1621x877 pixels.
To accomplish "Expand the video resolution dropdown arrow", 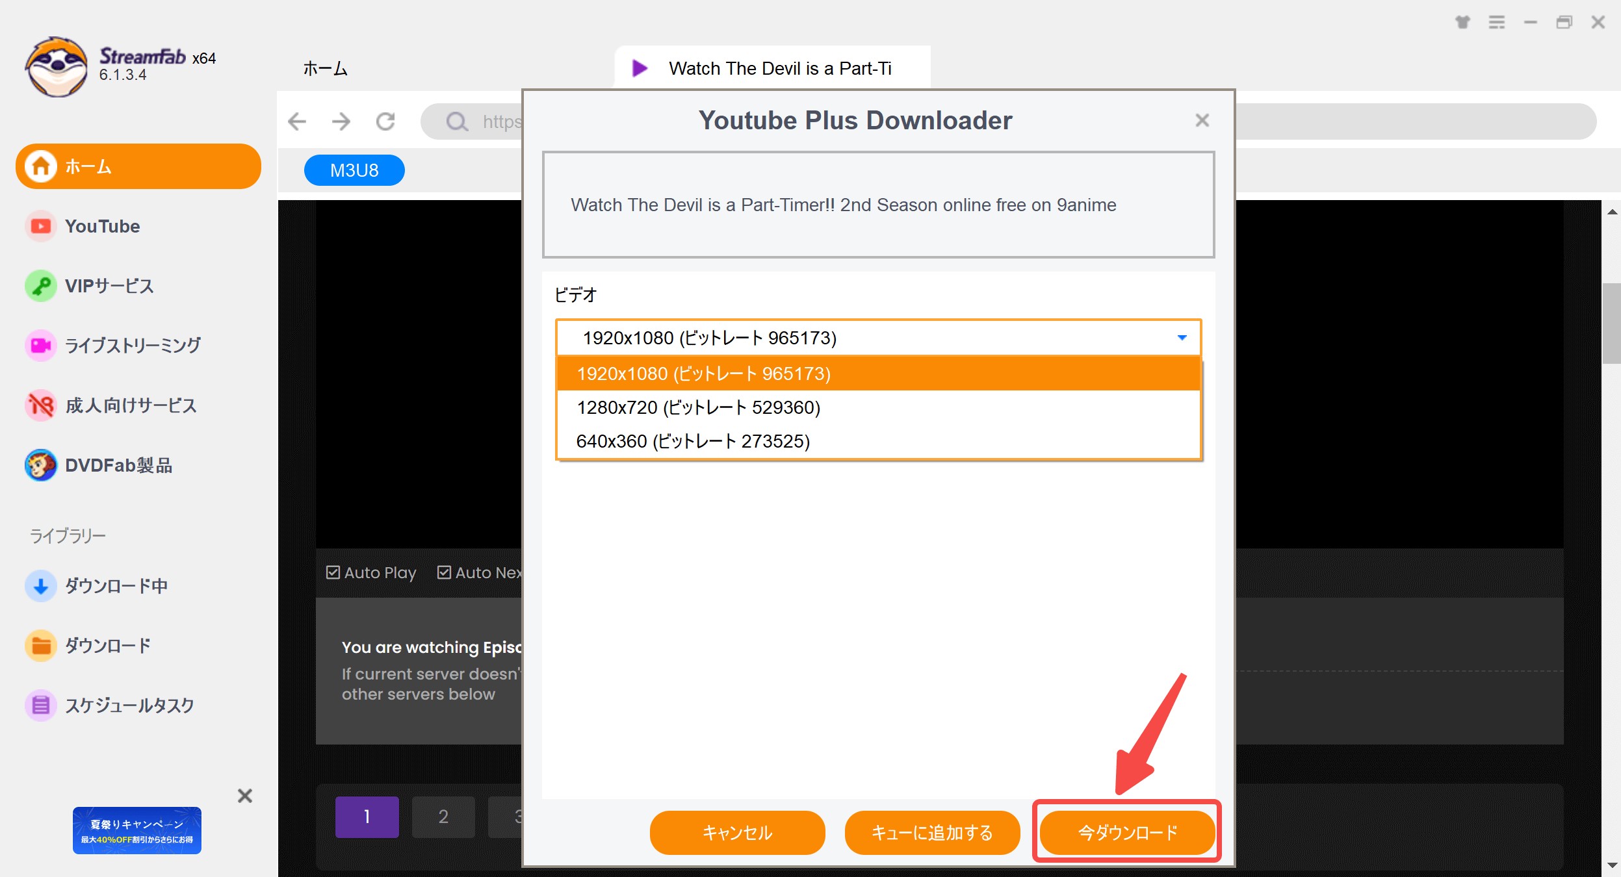I will 1182,338.
